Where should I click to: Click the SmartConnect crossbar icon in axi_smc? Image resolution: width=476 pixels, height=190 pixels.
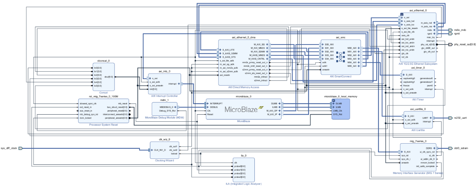pos(340,56)
